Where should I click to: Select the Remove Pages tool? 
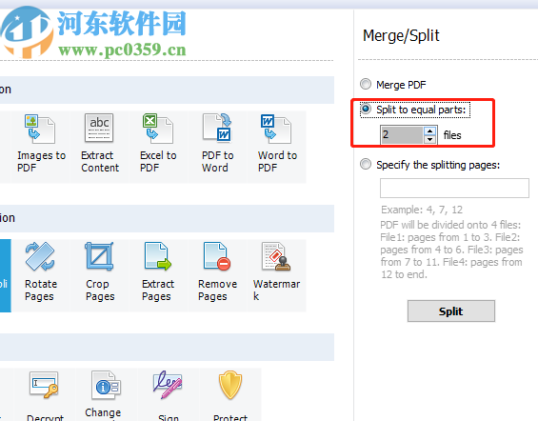coord(217,275)
